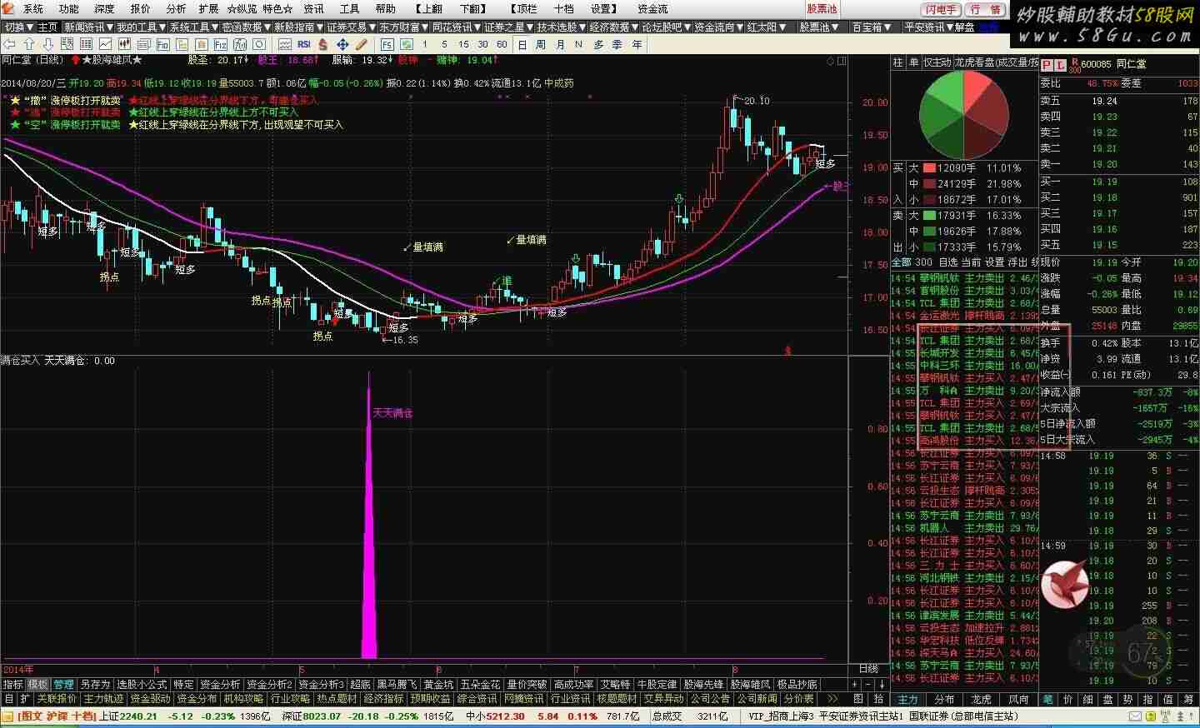Switch chart to weekly (周) period
The width and height of the screenshot is (1200, 728).
pos(541,44)
